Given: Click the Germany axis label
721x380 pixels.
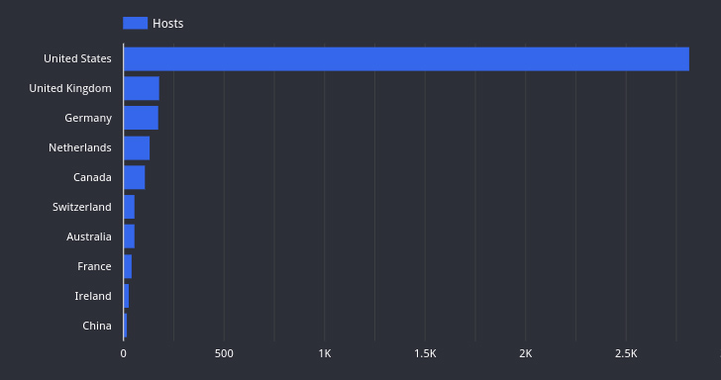Looking at the screenshot, I should tap(88, 118).
